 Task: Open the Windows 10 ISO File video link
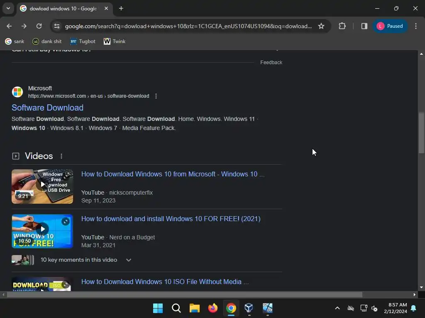tap(165, 282)
